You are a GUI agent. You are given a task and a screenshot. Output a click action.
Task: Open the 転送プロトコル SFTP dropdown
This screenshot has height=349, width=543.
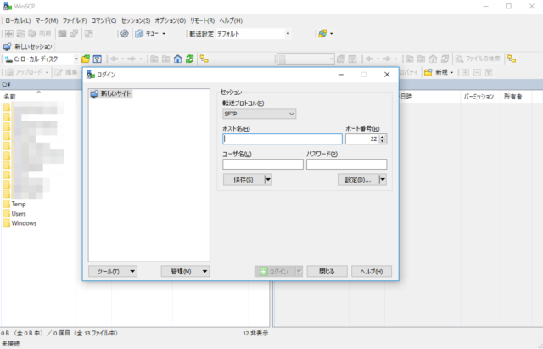(x=259, y=113)
